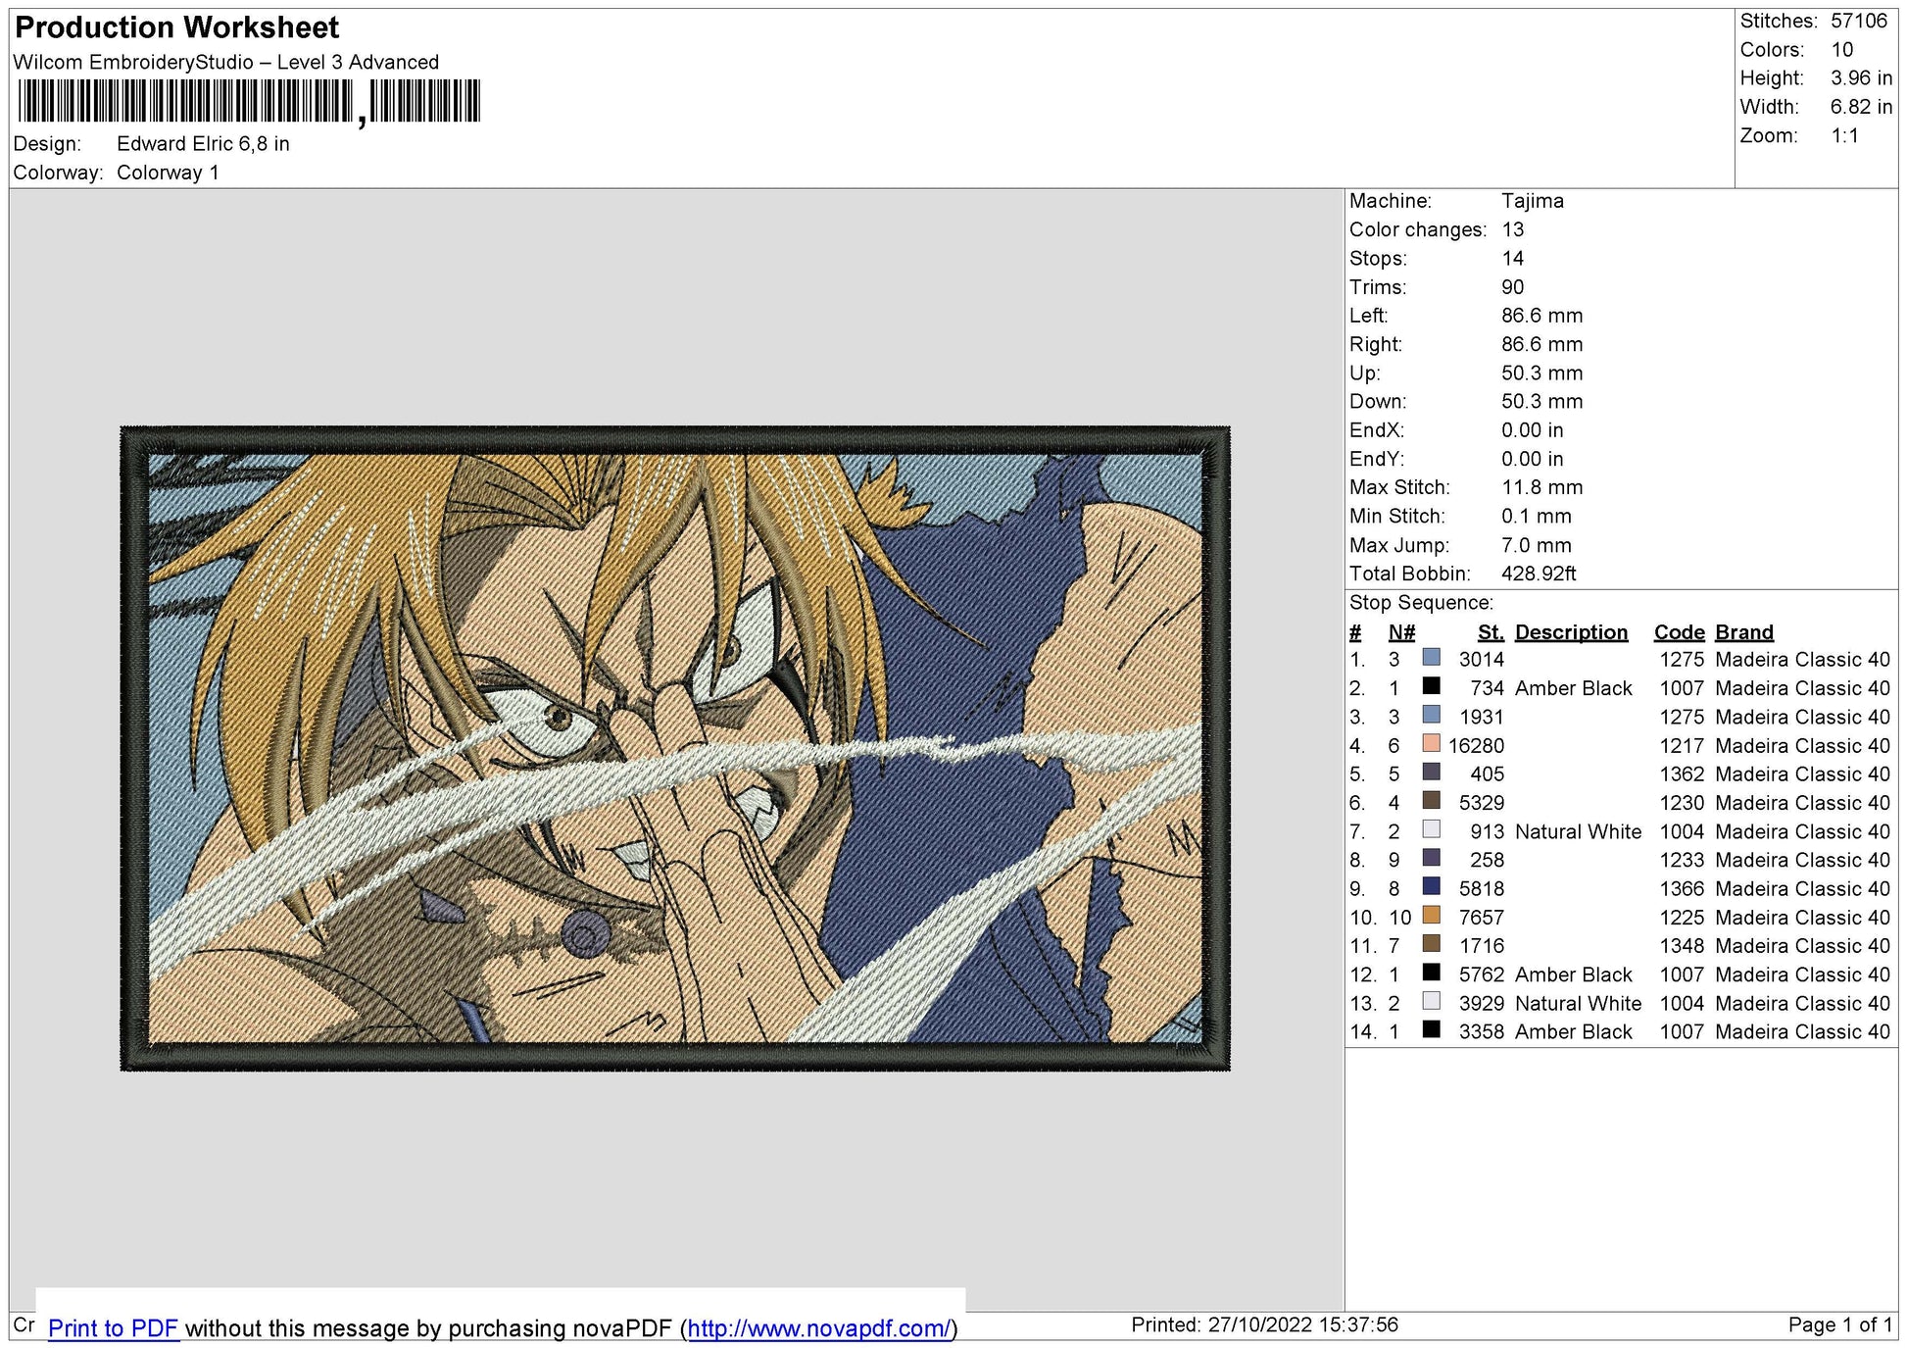This screenshot has width=1907, height=1348.
Task: Pick the black swatch in stop row 14
Action: (1432, 1031)
